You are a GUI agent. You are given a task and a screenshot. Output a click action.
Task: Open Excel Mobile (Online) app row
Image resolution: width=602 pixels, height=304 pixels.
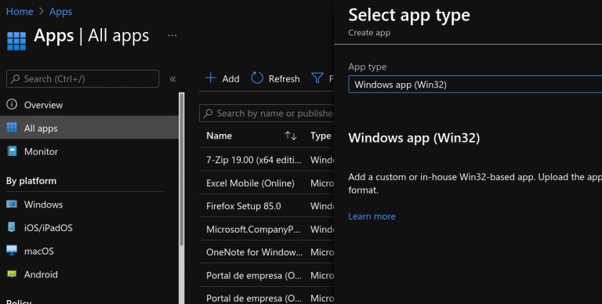pyautogui.click(x=267, y=183)
